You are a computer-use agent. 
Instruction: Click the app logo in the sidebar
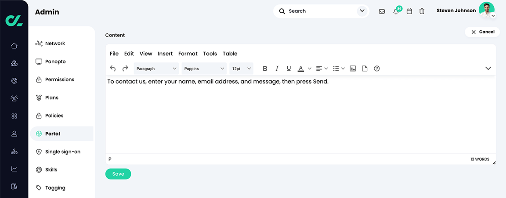pyautogui.click(x=14, y=20)
